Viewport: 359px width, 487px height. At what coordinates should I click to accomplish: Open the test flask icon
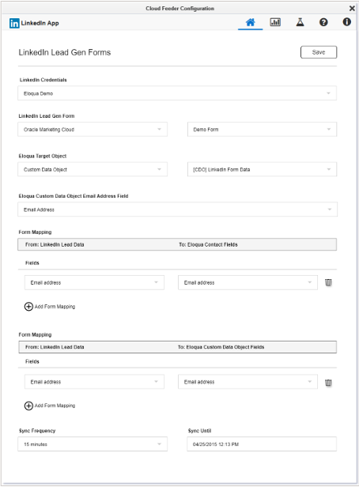point(300,22)
